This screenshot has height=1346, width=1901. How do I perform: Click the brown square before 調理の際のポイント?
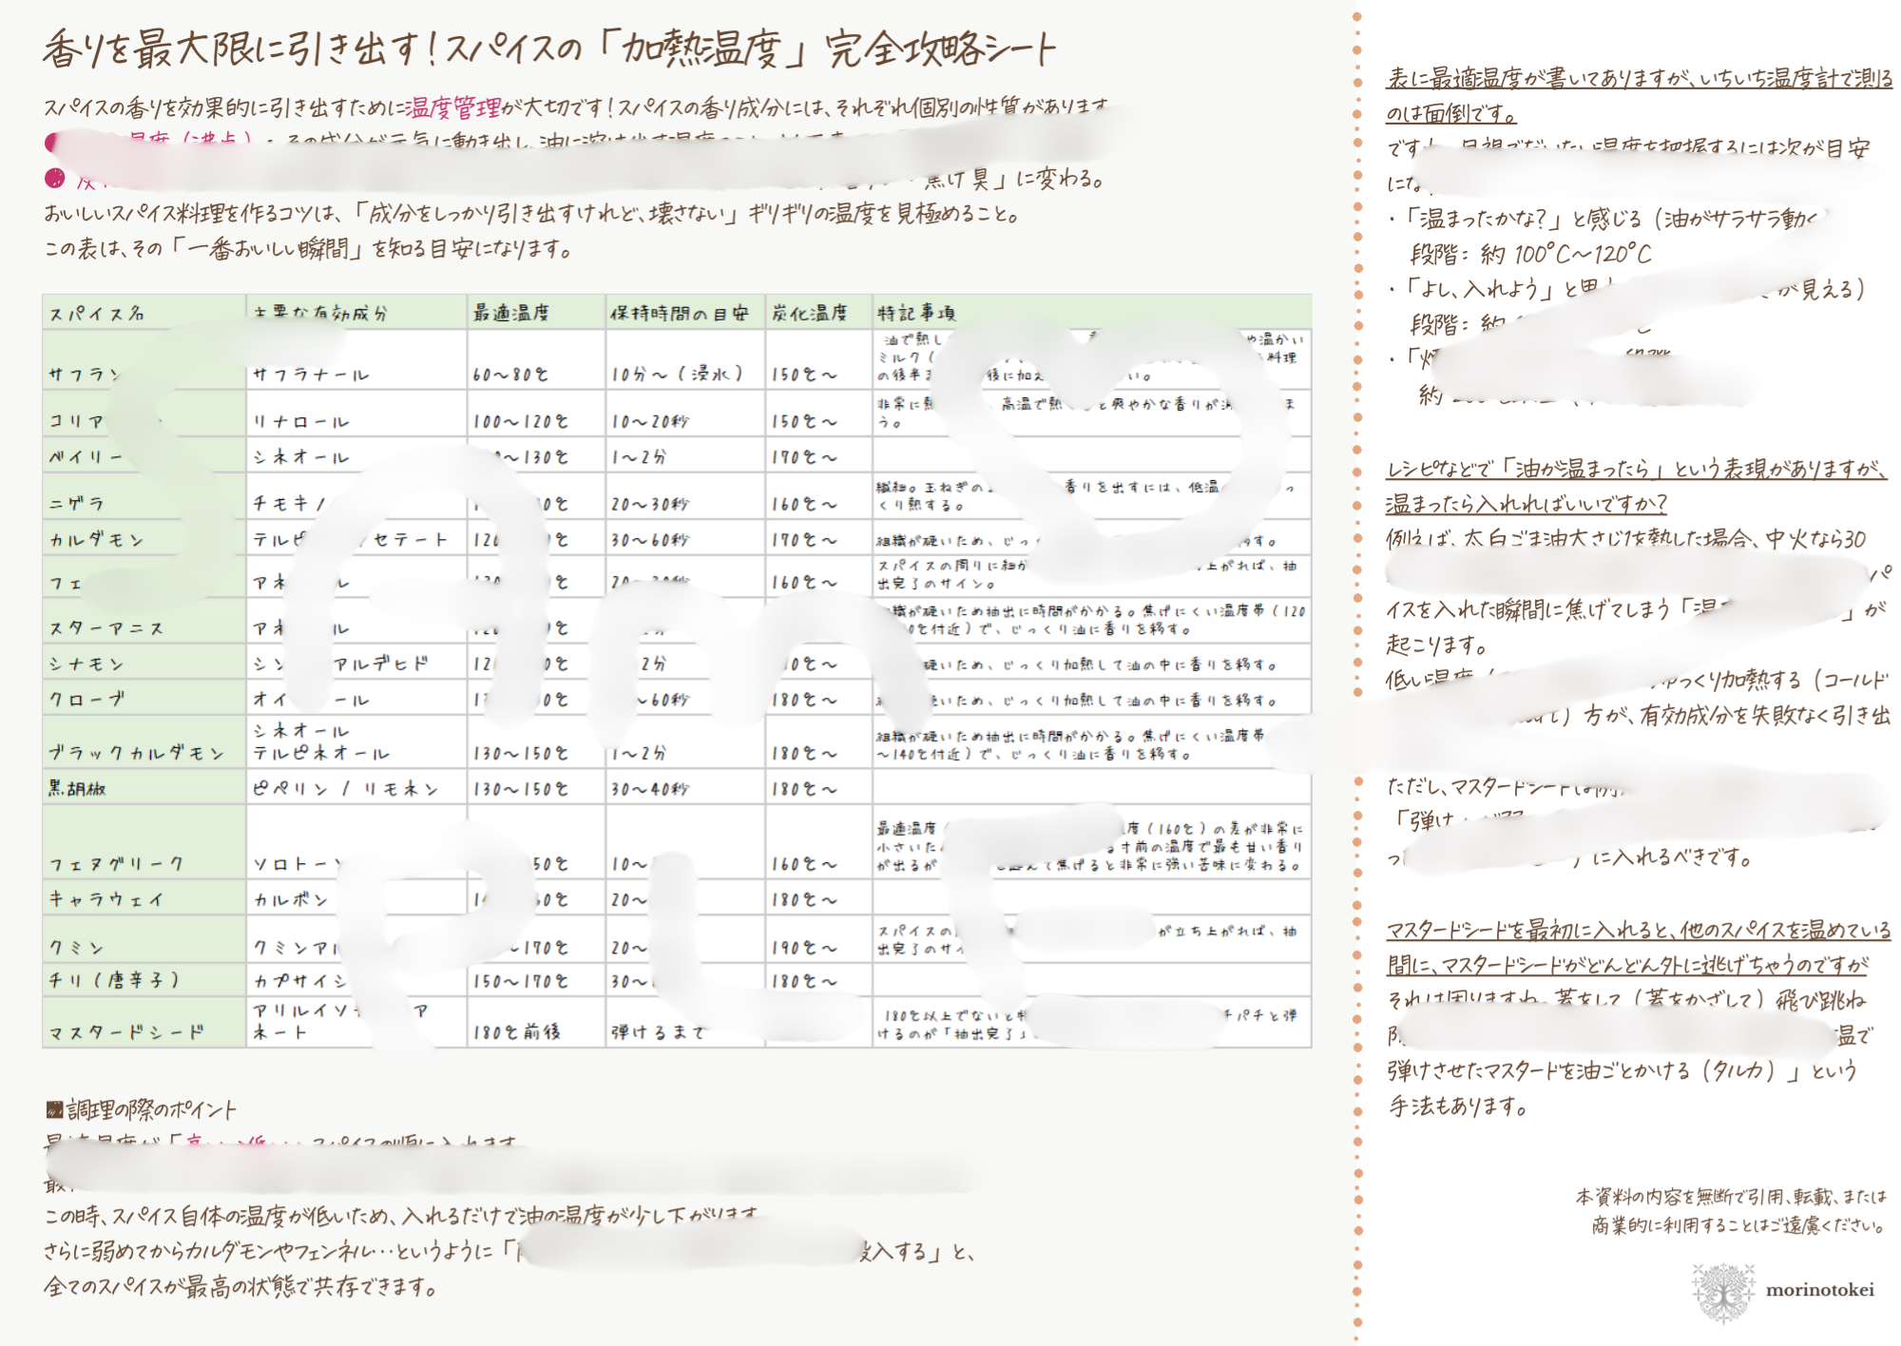(54, 1109)
